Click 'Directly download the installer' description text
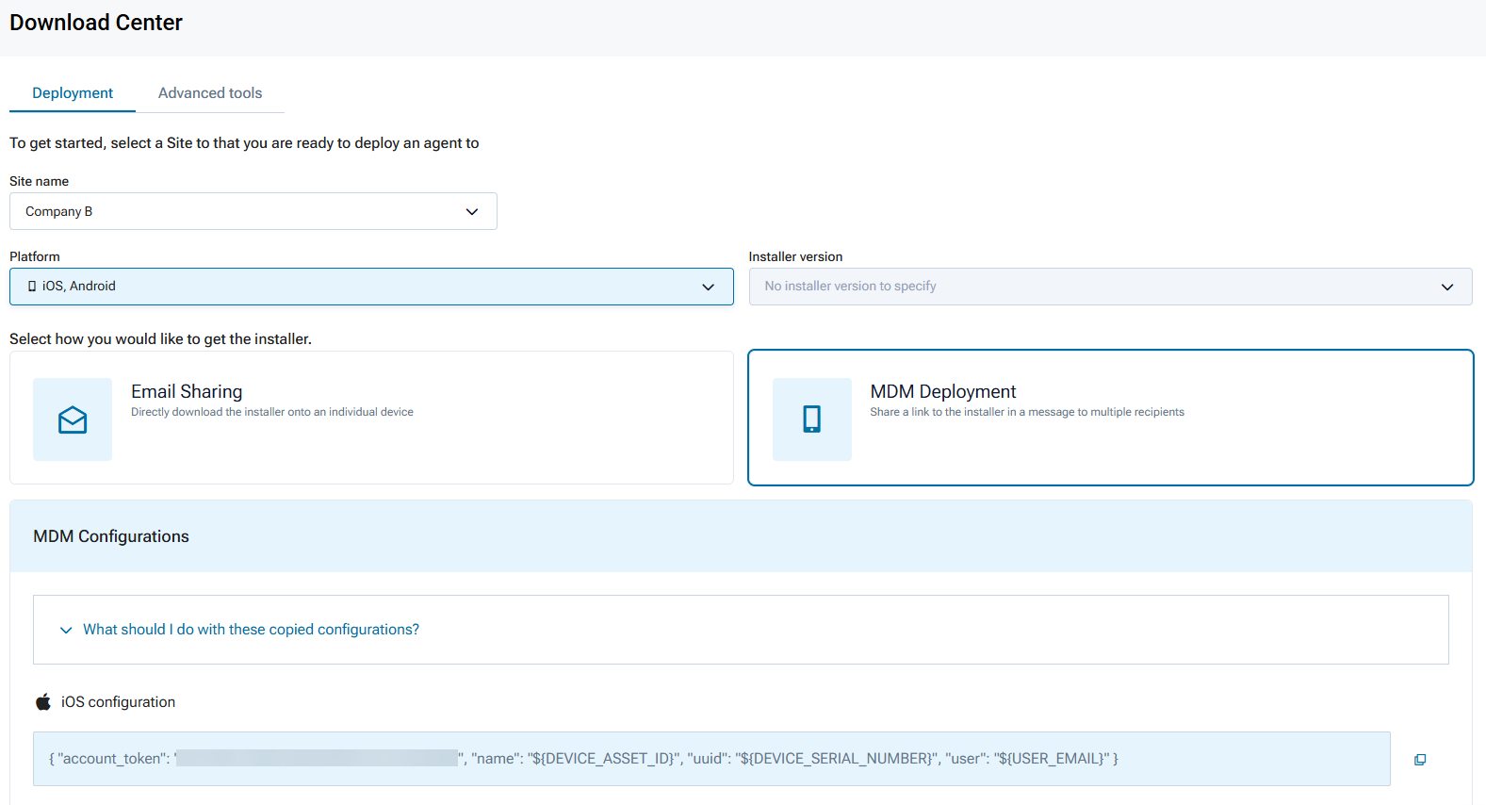Viewport: 1486px width, 805px height. [x=272, y=412]
